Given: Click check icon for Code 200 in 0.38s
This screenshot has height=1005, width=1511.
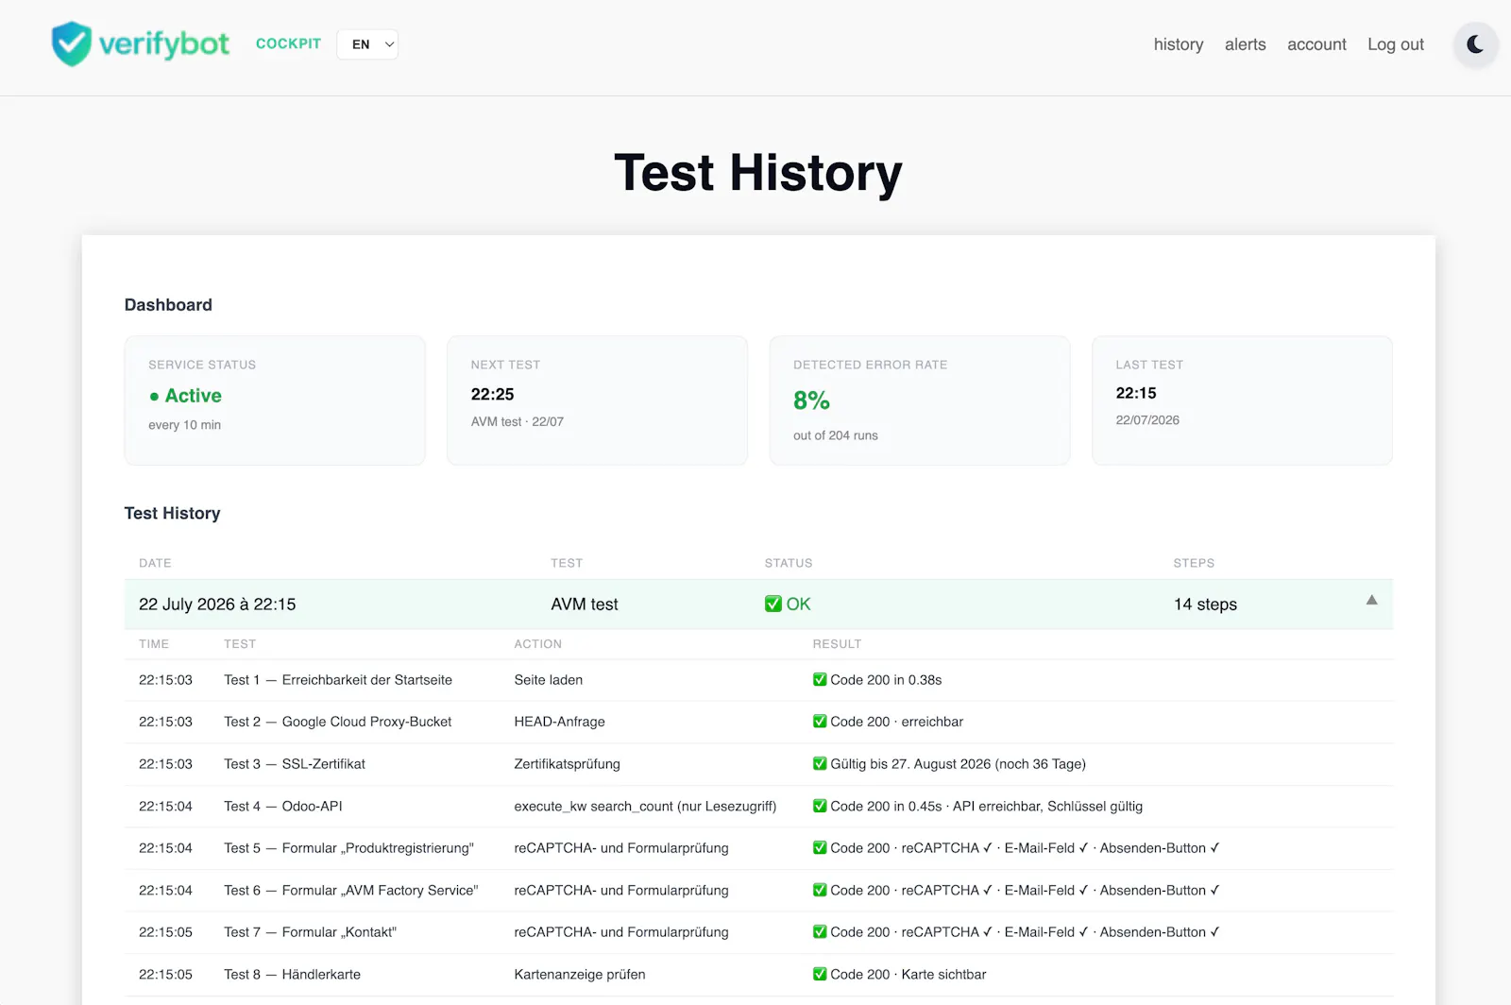Looking at the screenshot, I should point(820,679).
